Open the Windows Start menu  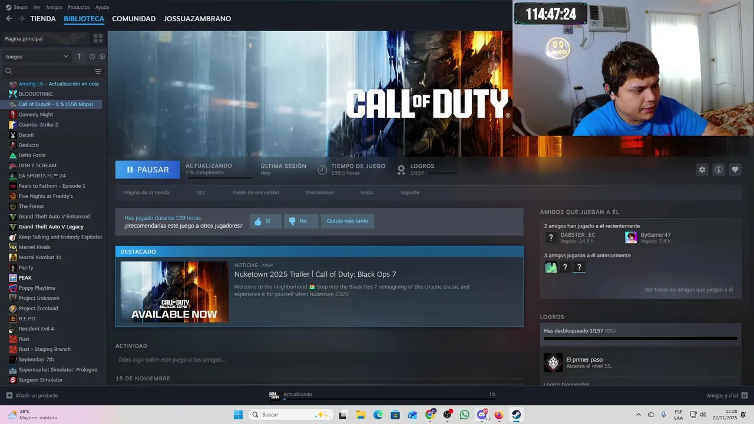click(x=238, y=415)
